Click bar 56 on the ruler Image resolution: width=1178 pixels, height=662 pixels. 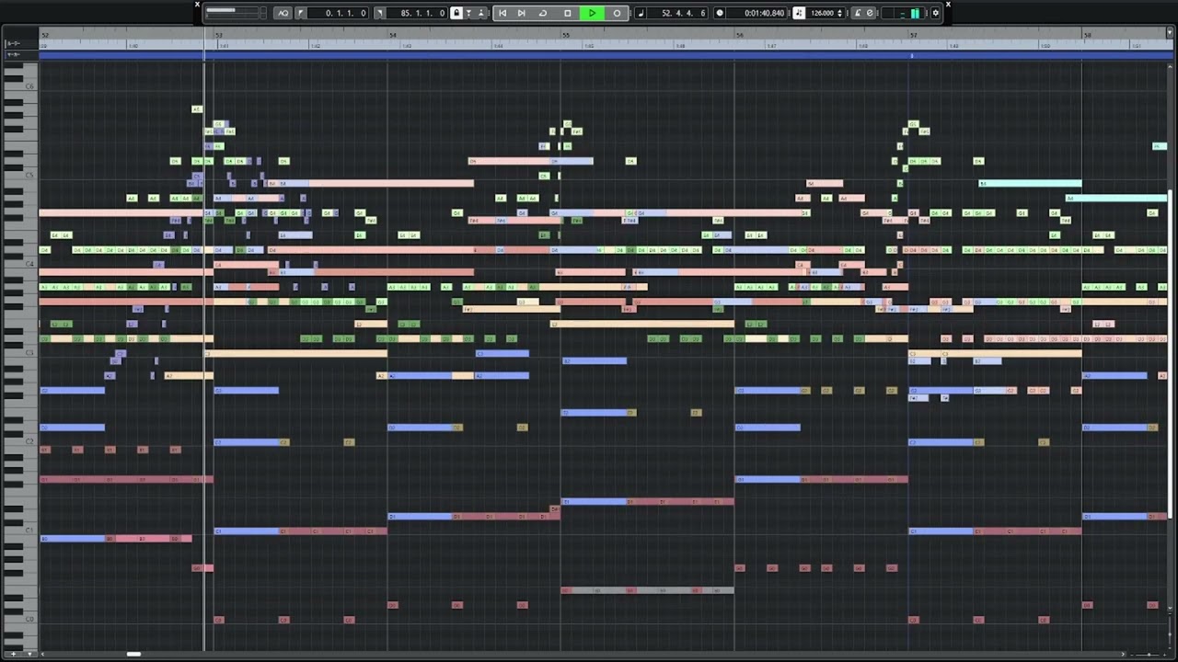point(740,35)
